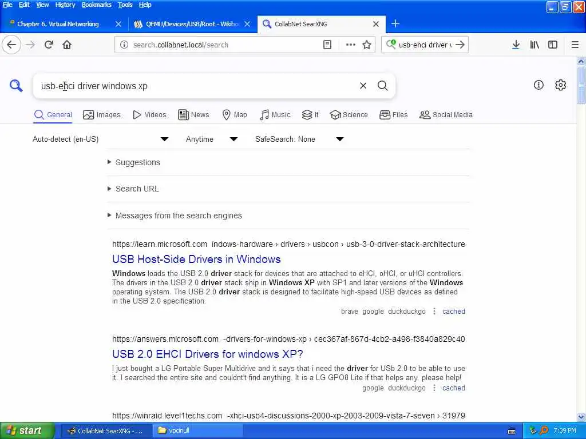Open the SafeSearch None dropdown
The width and height of the screenshot is (586, 439).
(299, 139)
